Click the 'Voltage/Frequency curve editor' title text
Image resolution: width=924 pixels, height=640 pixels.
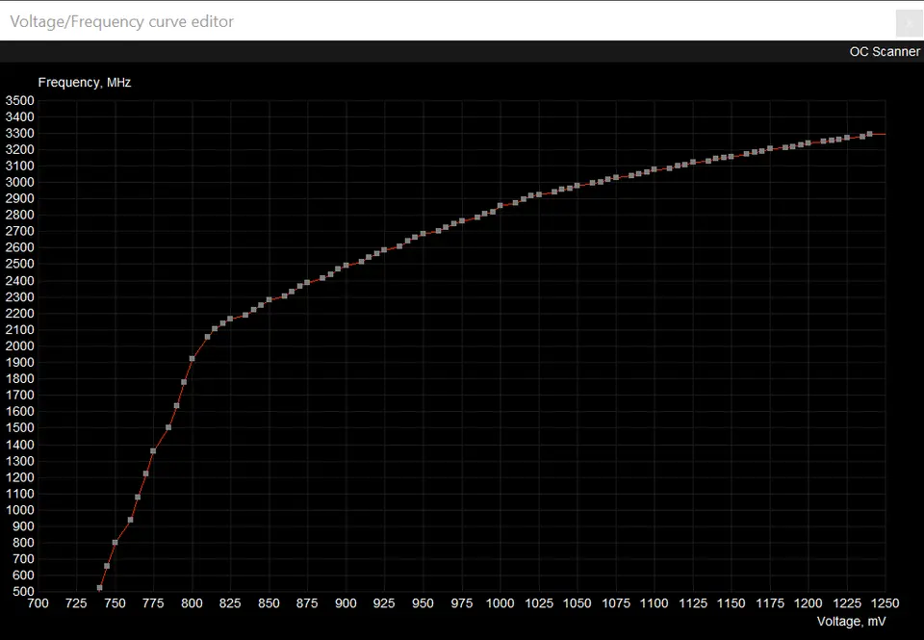click(122, 22)
